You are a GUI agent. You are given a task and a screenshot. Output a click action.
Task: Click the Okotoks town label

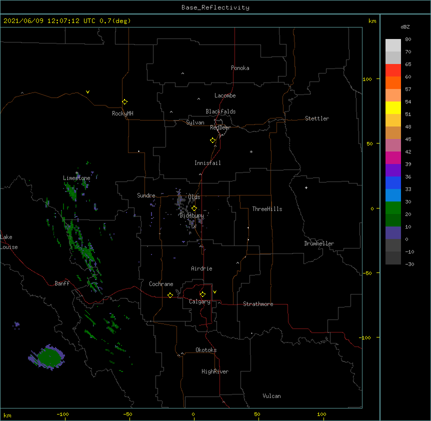206,350
